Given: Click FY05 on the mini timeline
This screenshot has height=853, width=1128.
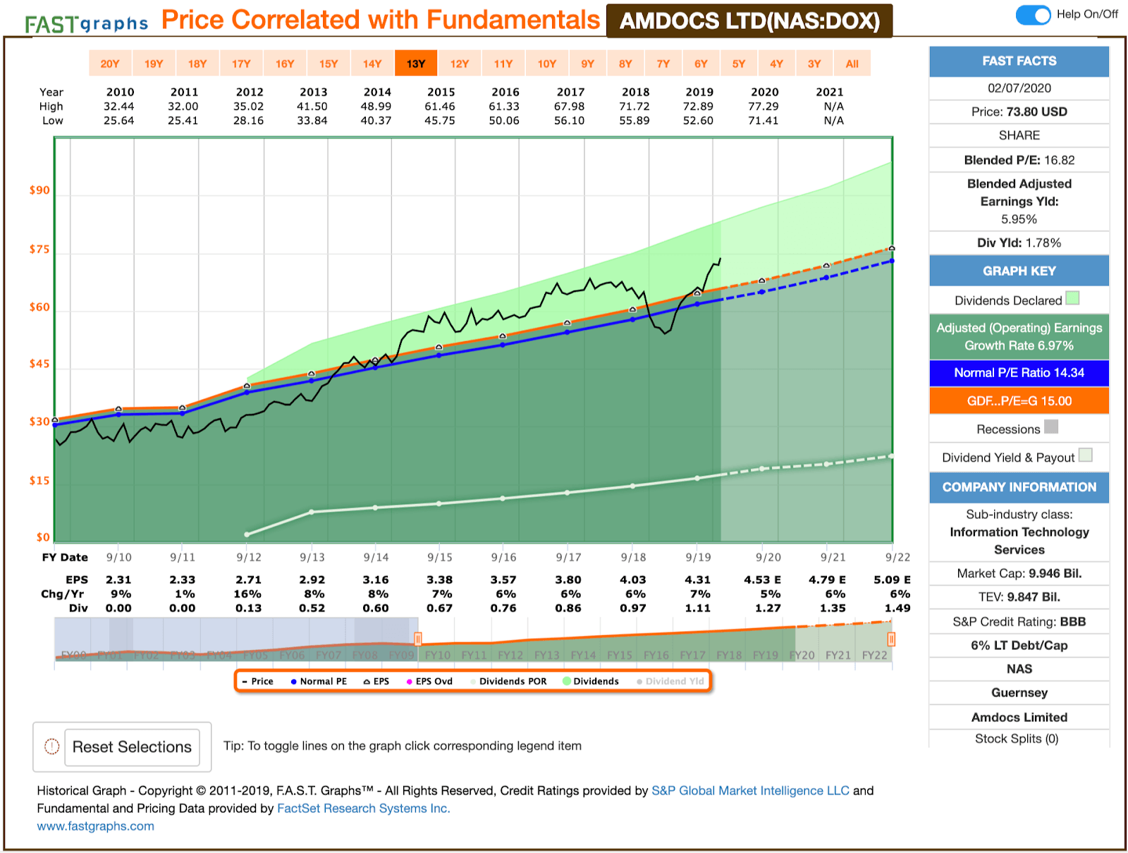Looking at the screenshot, I should [256, 655].
